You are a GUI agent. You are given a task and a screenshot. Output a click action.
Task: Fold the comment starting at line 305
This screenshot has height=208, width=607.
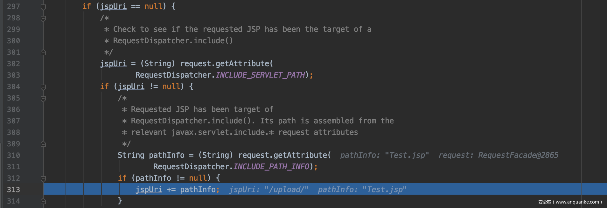[x=43, y=98]
